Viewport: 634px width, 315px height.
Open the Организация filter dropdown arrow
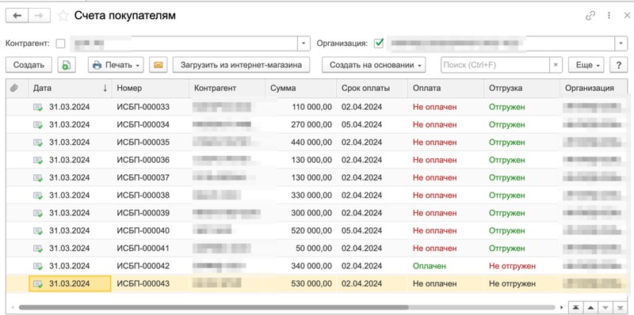click(621, 44)
